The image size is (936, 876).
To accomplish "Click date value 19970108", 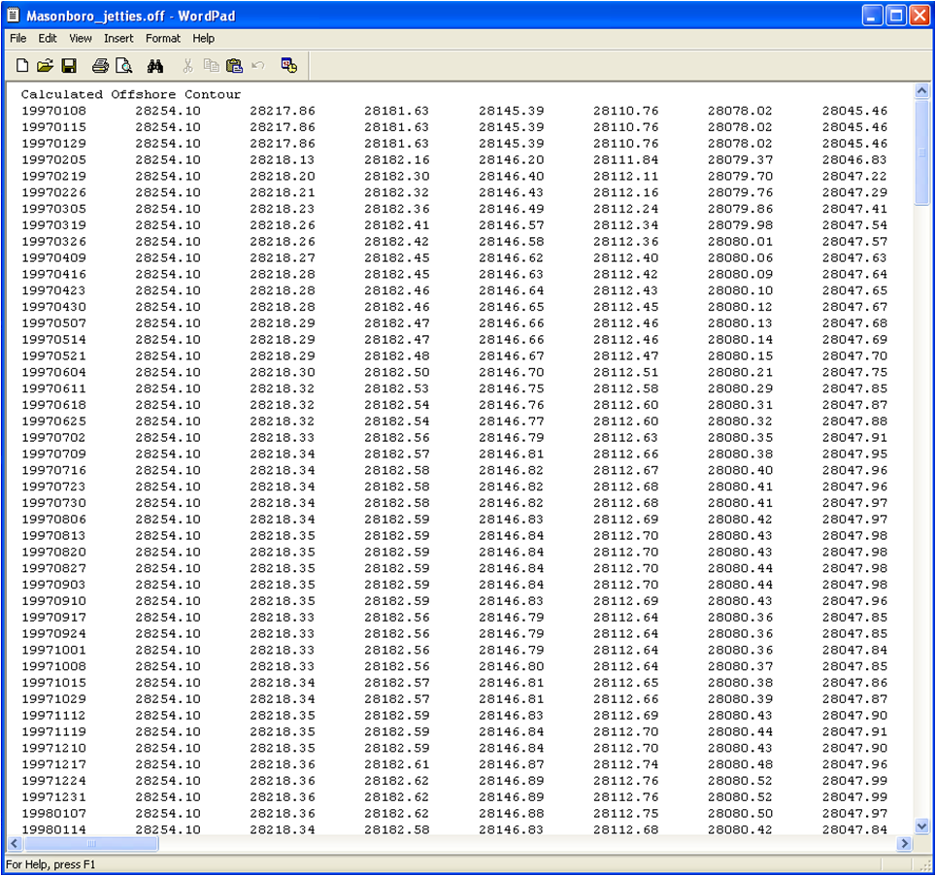I will 53,111.
